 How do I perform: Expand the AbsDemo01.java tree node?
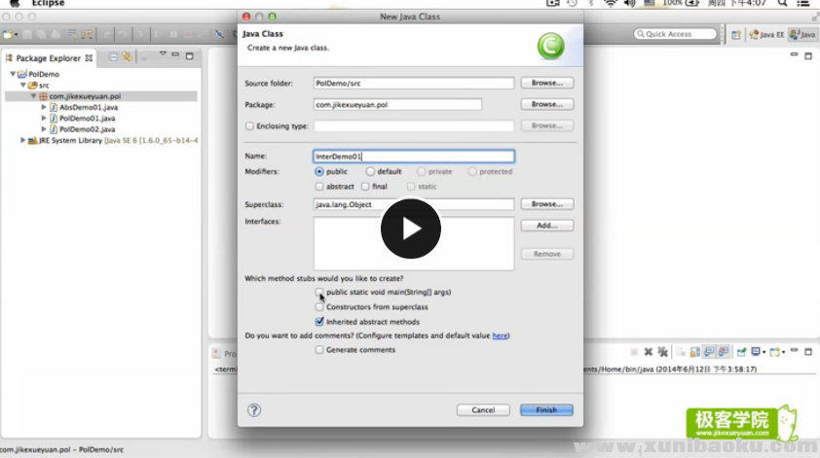(x=44, y=107)
